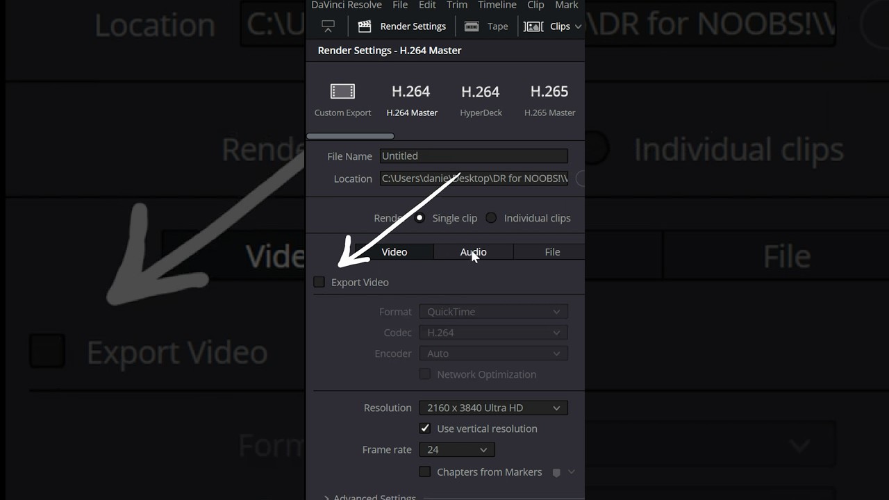
Task: Toggle the Tape panel button
Action: [x=486, y=26]
